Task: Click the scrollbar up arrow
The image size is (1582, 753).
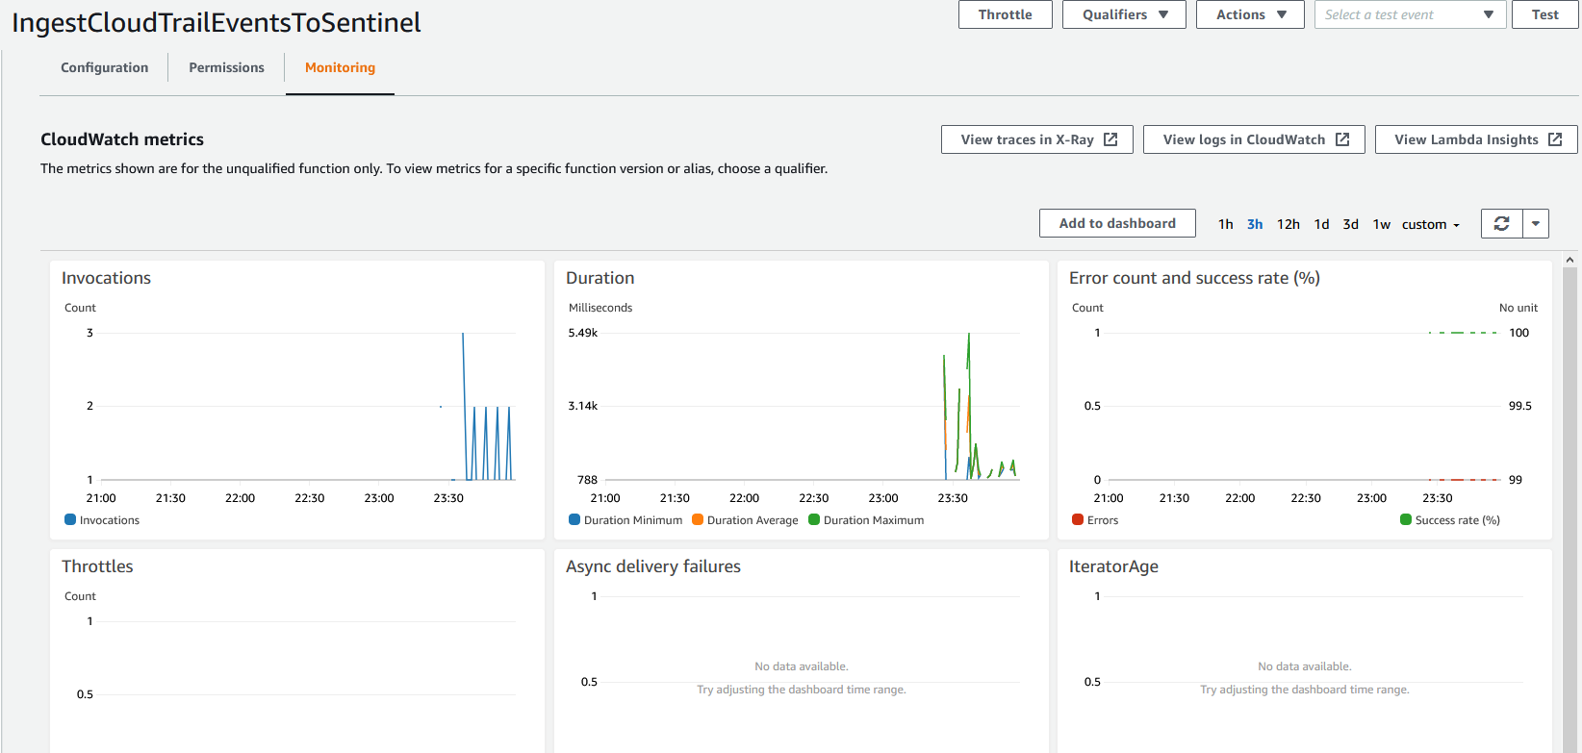Action: [x=1569, y=260]
